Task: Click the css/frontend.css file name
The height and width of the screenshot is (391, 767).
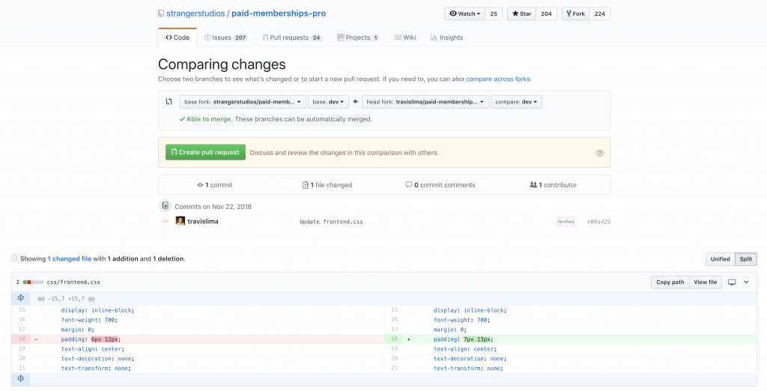Action: pos(73,282)
